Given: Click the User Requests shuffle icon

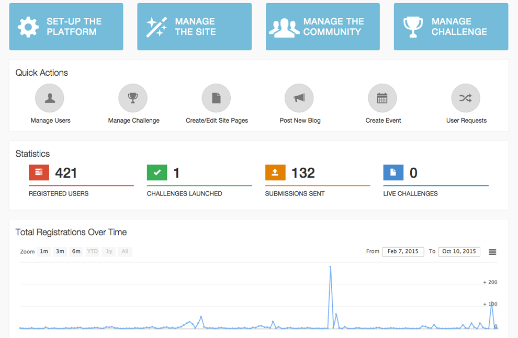Looking at the screenshot, I should (x=466, y=98).
